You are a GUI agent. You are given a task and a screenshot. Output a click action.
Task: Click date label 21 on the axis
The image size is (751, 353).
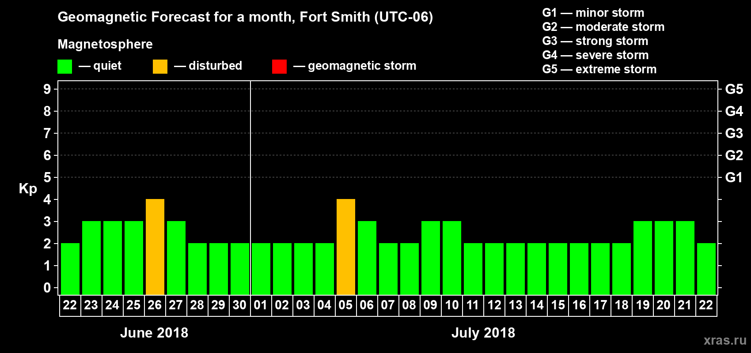[685, 305]
